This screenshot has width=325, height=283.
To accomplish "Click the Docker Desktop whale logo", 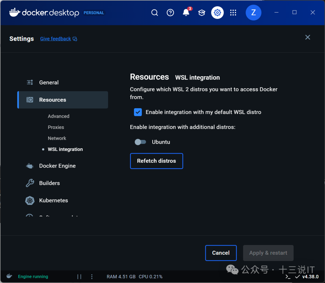I will (15, 12).
